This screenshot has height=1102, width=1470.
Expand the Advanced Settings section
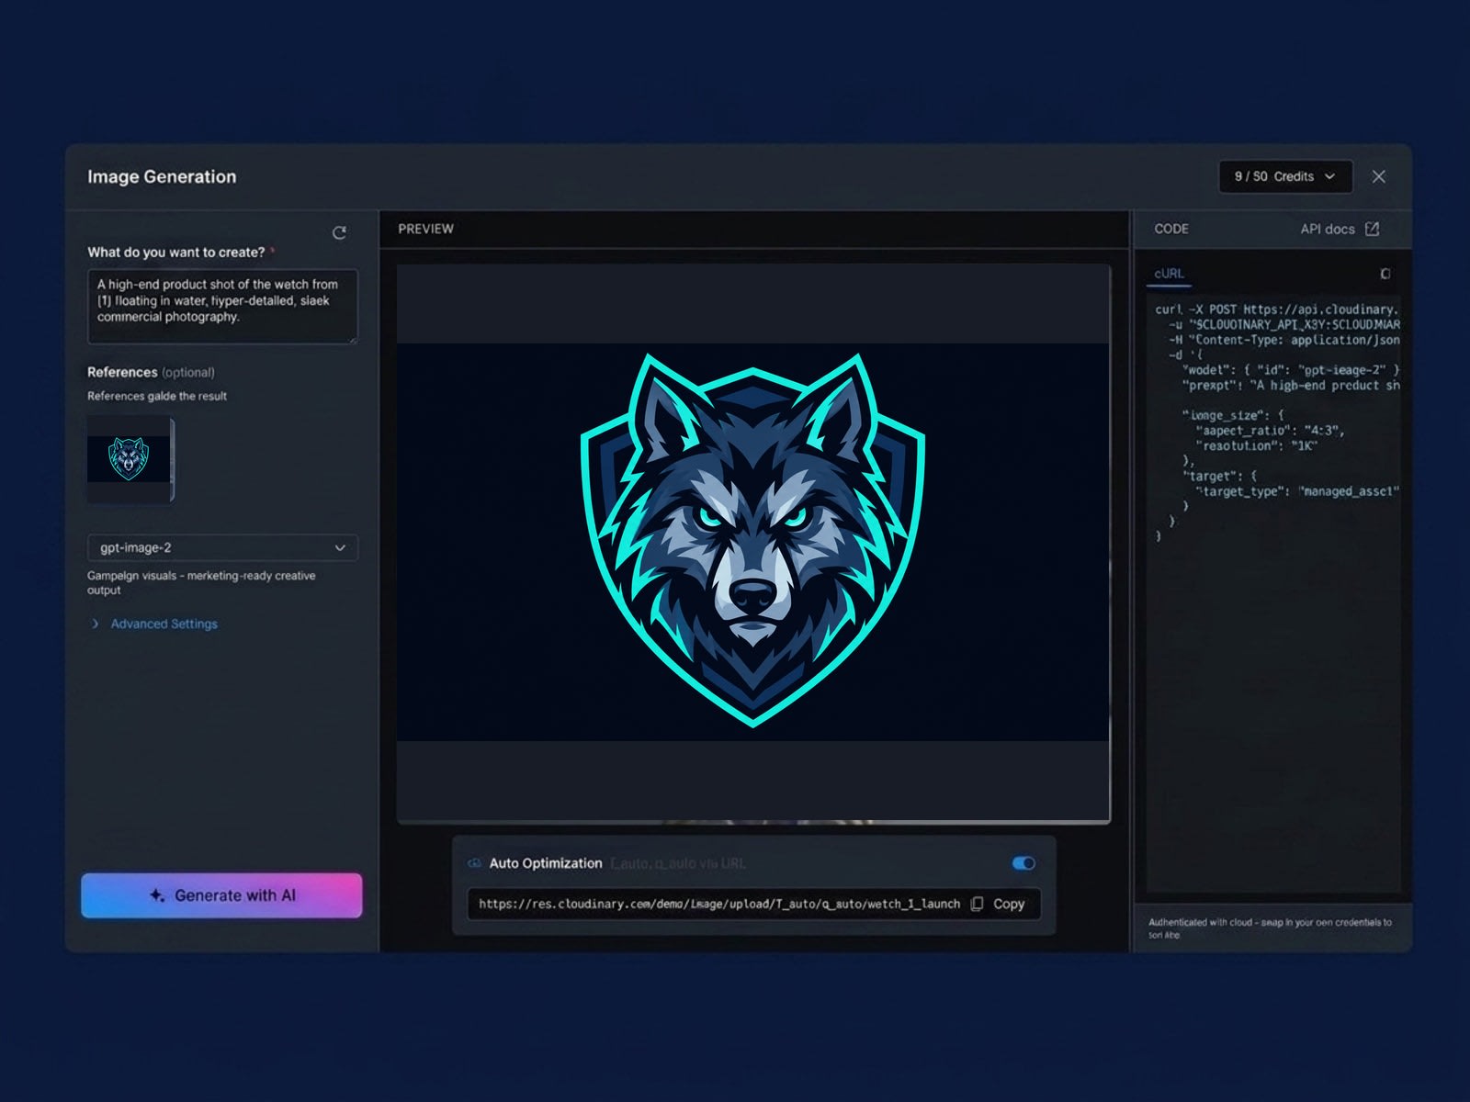point(95,624)
